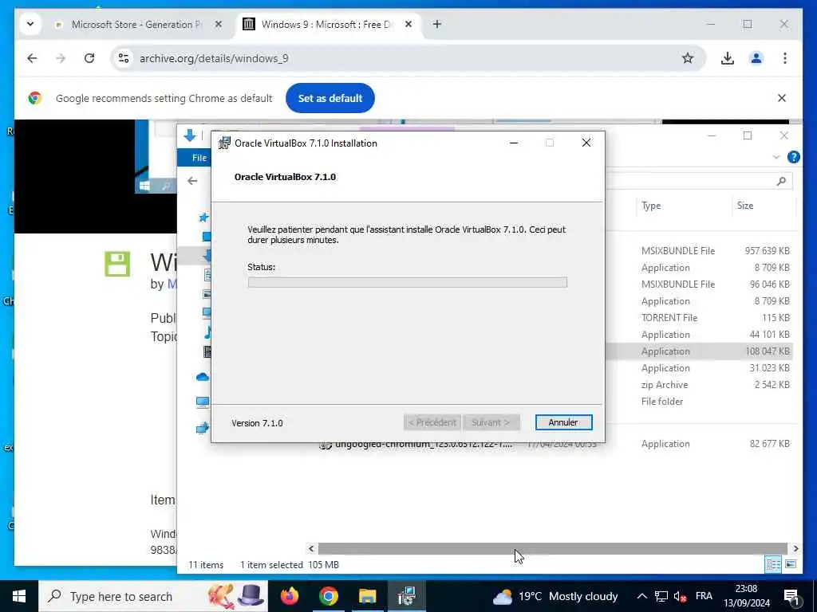Image resolution: width=817 pixels, height=612 pixels.
Task: Click the blue down-arrow icon in Explorer title bar
Action: (190, 135)
